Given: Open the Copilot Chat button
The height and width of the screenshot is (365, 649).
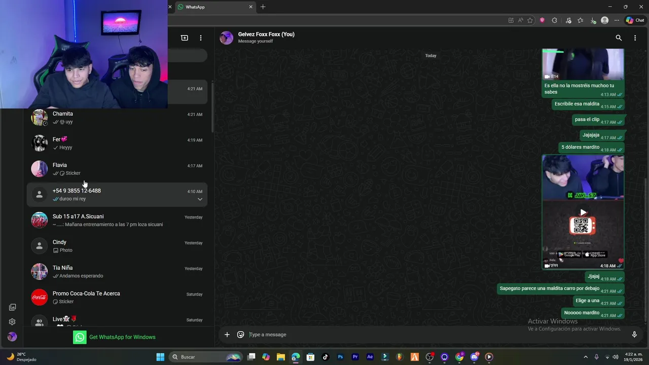Looking at the screenshot, I should (x=635, y=20).
